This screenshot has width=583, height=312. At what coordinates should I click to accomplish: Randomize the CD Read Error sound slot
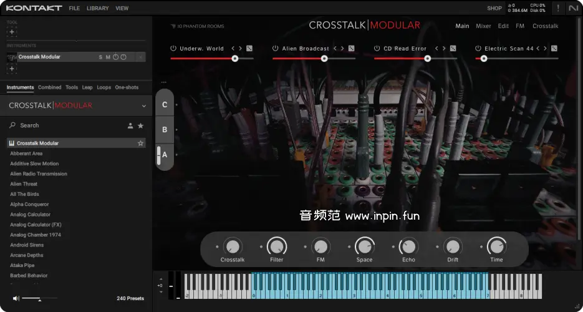pos(453,48)
